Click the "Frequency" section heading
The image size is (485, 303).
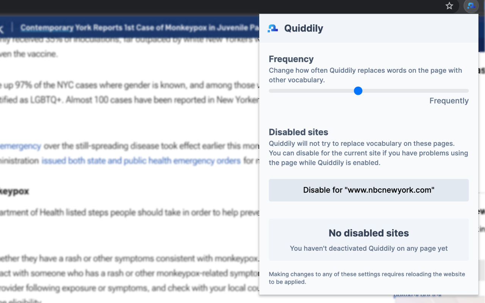pyautogui.click(x=291, y=59)
